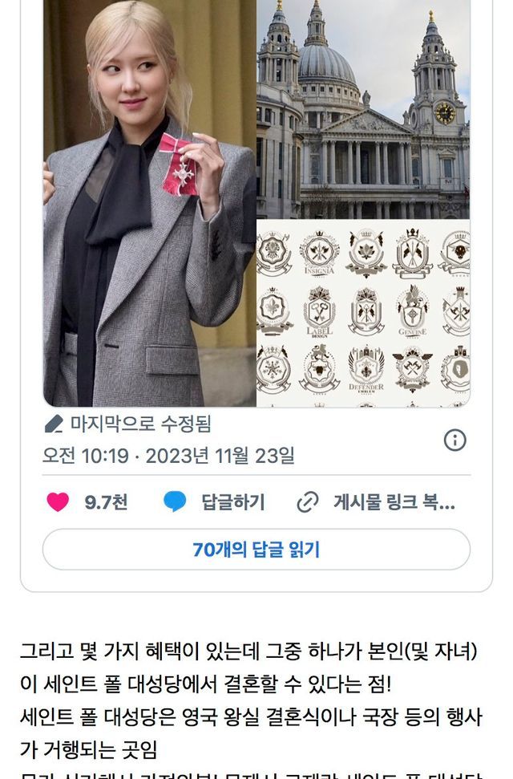The width and height of the screenshot is (513, 779).
Task: Like the post with the pink heart icon
Action: tap(58, 501)
